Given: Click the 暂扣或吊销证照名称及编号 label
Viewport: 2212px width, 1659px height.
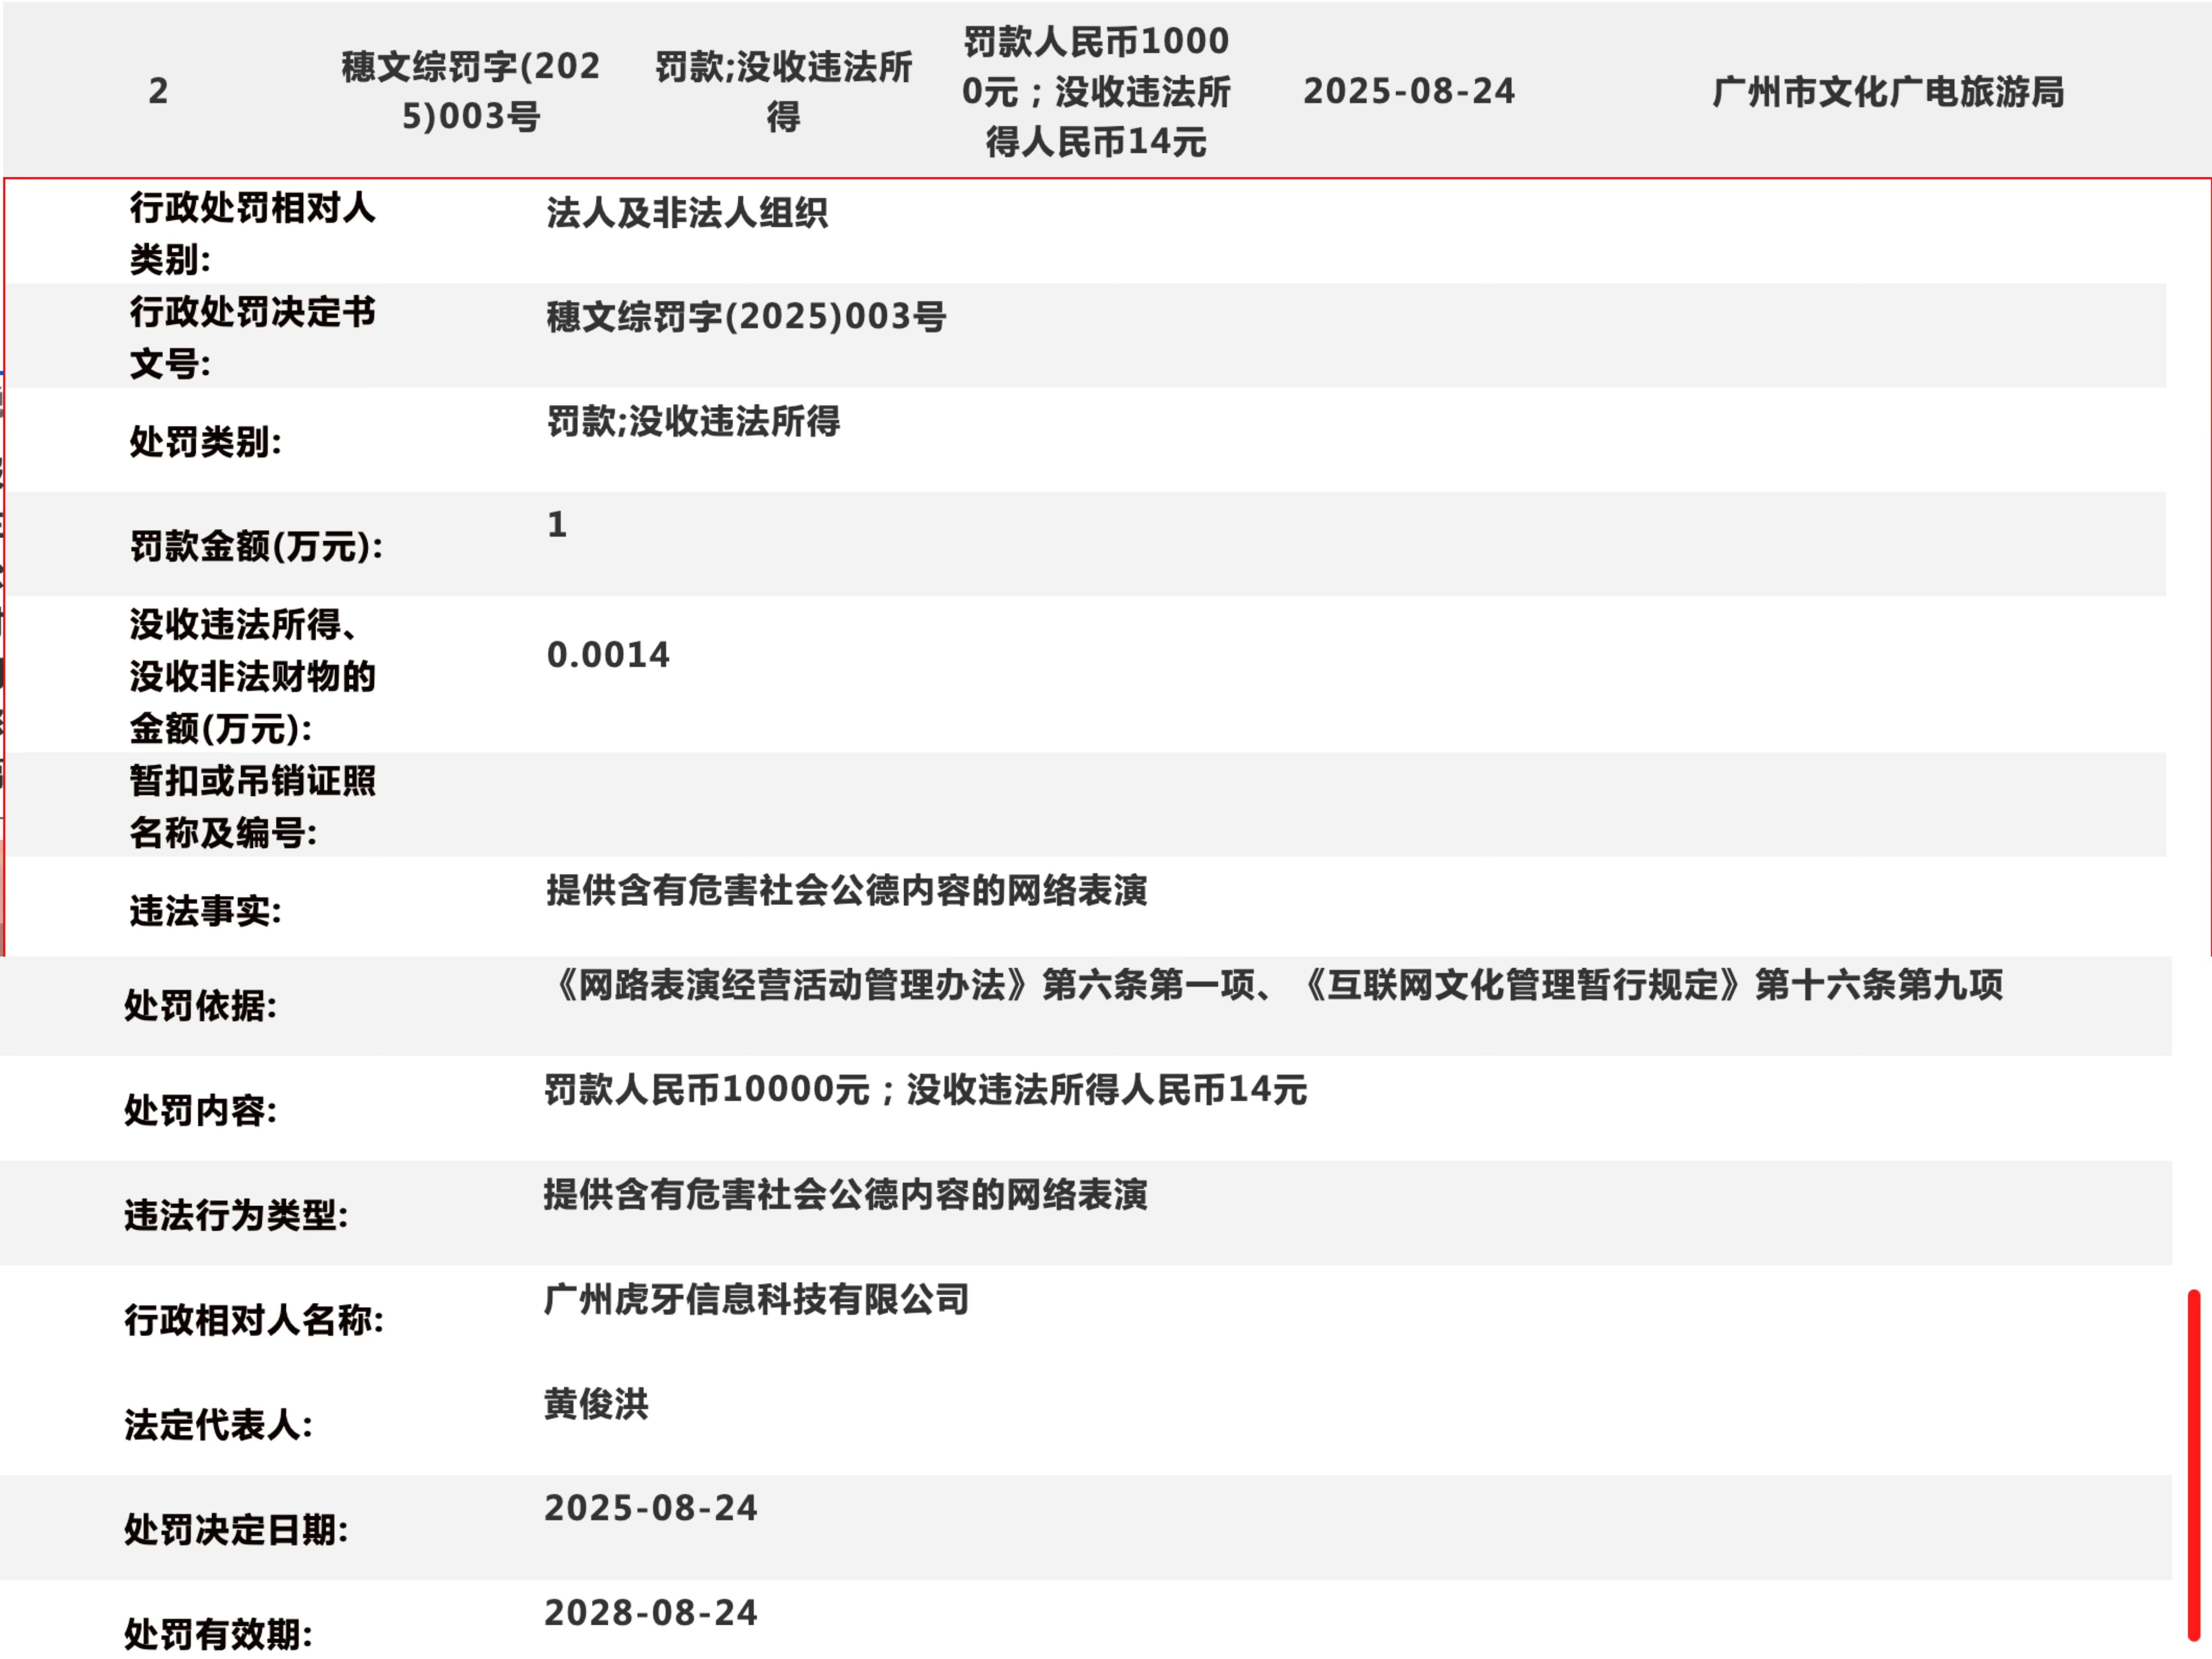Looking at the screenshot, I should point(252,806).
